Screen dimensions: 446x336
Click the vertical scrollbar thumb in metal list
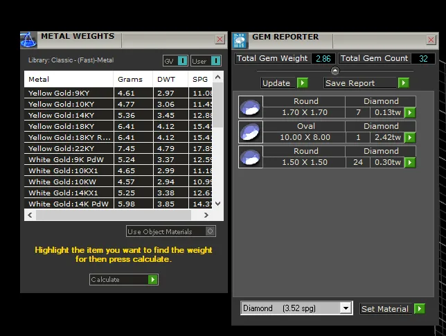218,105
